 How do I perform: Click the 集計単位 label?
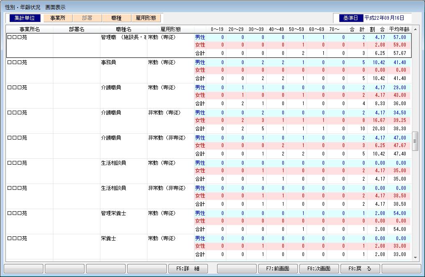point(24,18)
